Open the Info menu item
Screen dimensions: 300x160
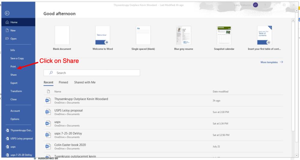point(13,50)
